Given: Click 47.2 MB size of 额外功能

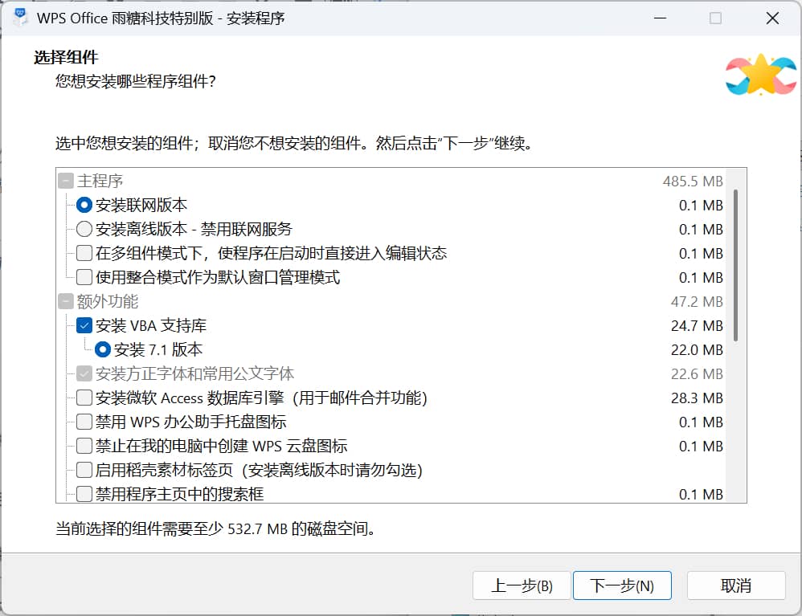Looking at the screenshot, I should (x=697, y=302).
